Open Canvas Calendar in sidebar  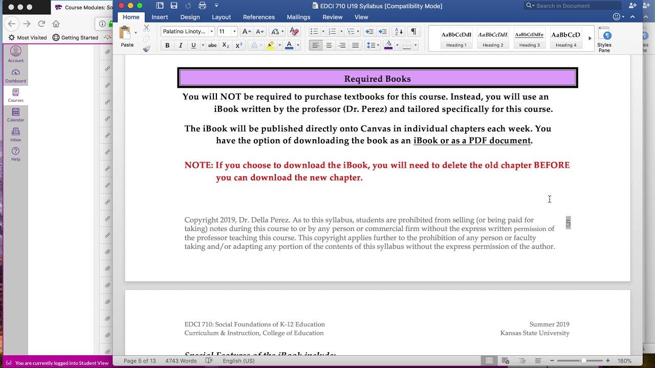tap(15, 115)
